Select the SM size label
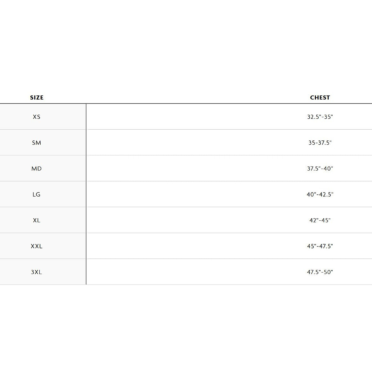Viewport: 372px width, 372px height. tap(37, 143)
